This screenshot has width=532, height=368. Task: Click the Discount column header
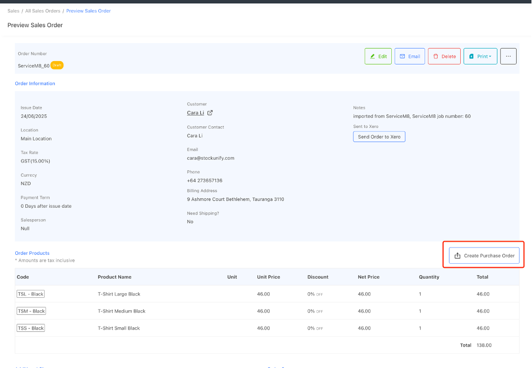coord(318,277)
